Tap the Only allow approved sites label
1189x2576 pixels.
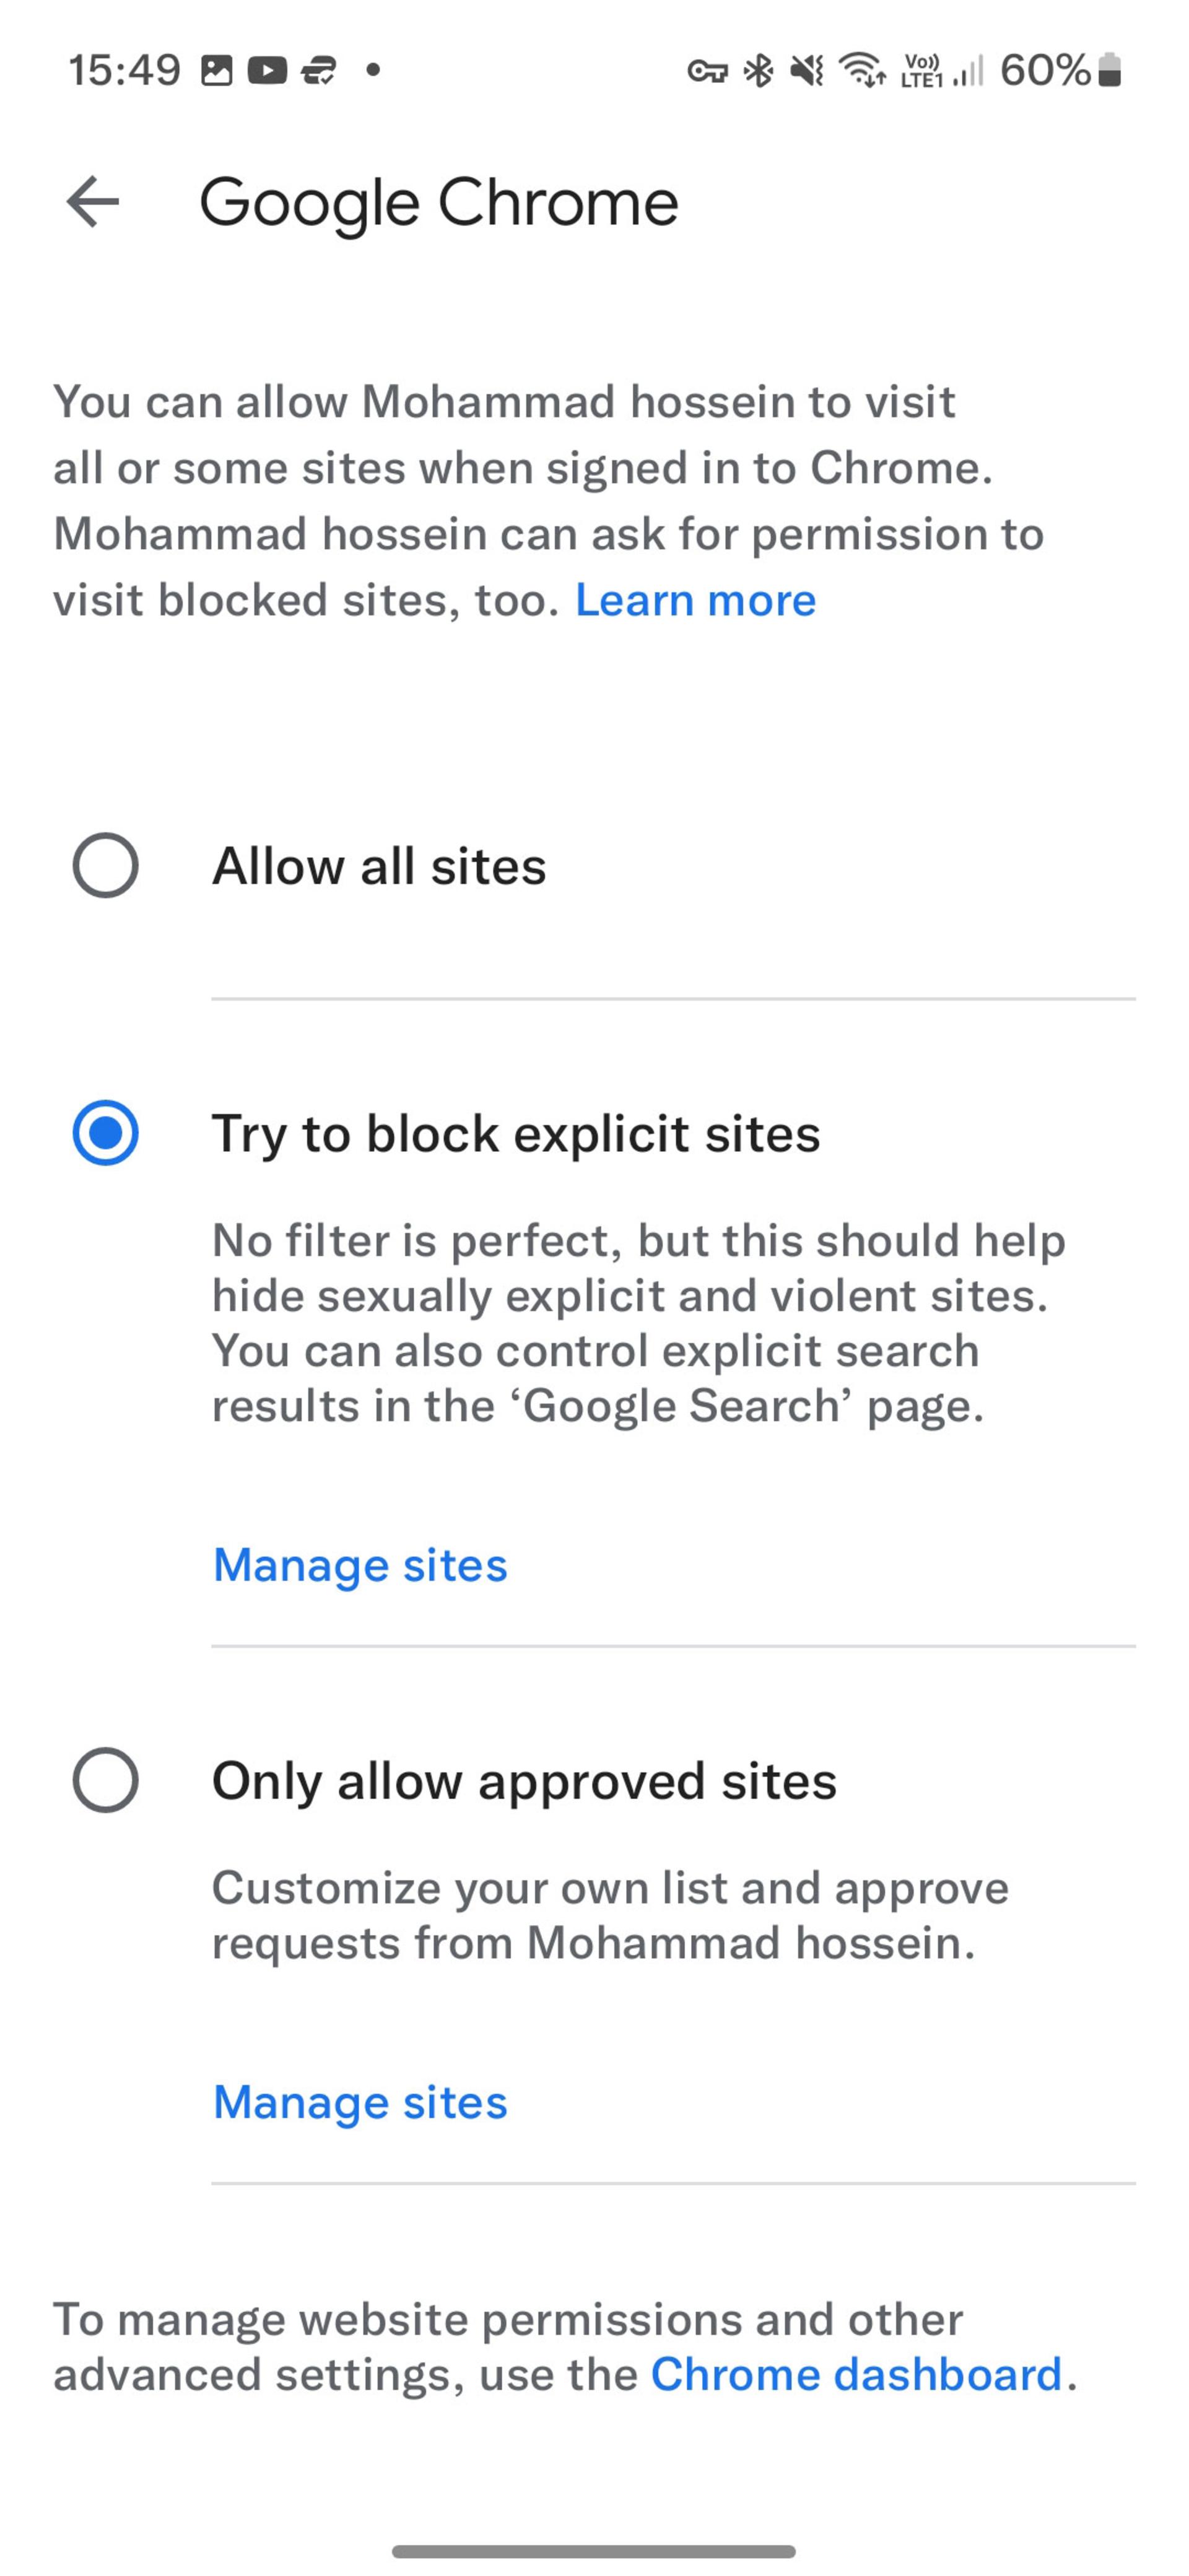coord(524,1781)
